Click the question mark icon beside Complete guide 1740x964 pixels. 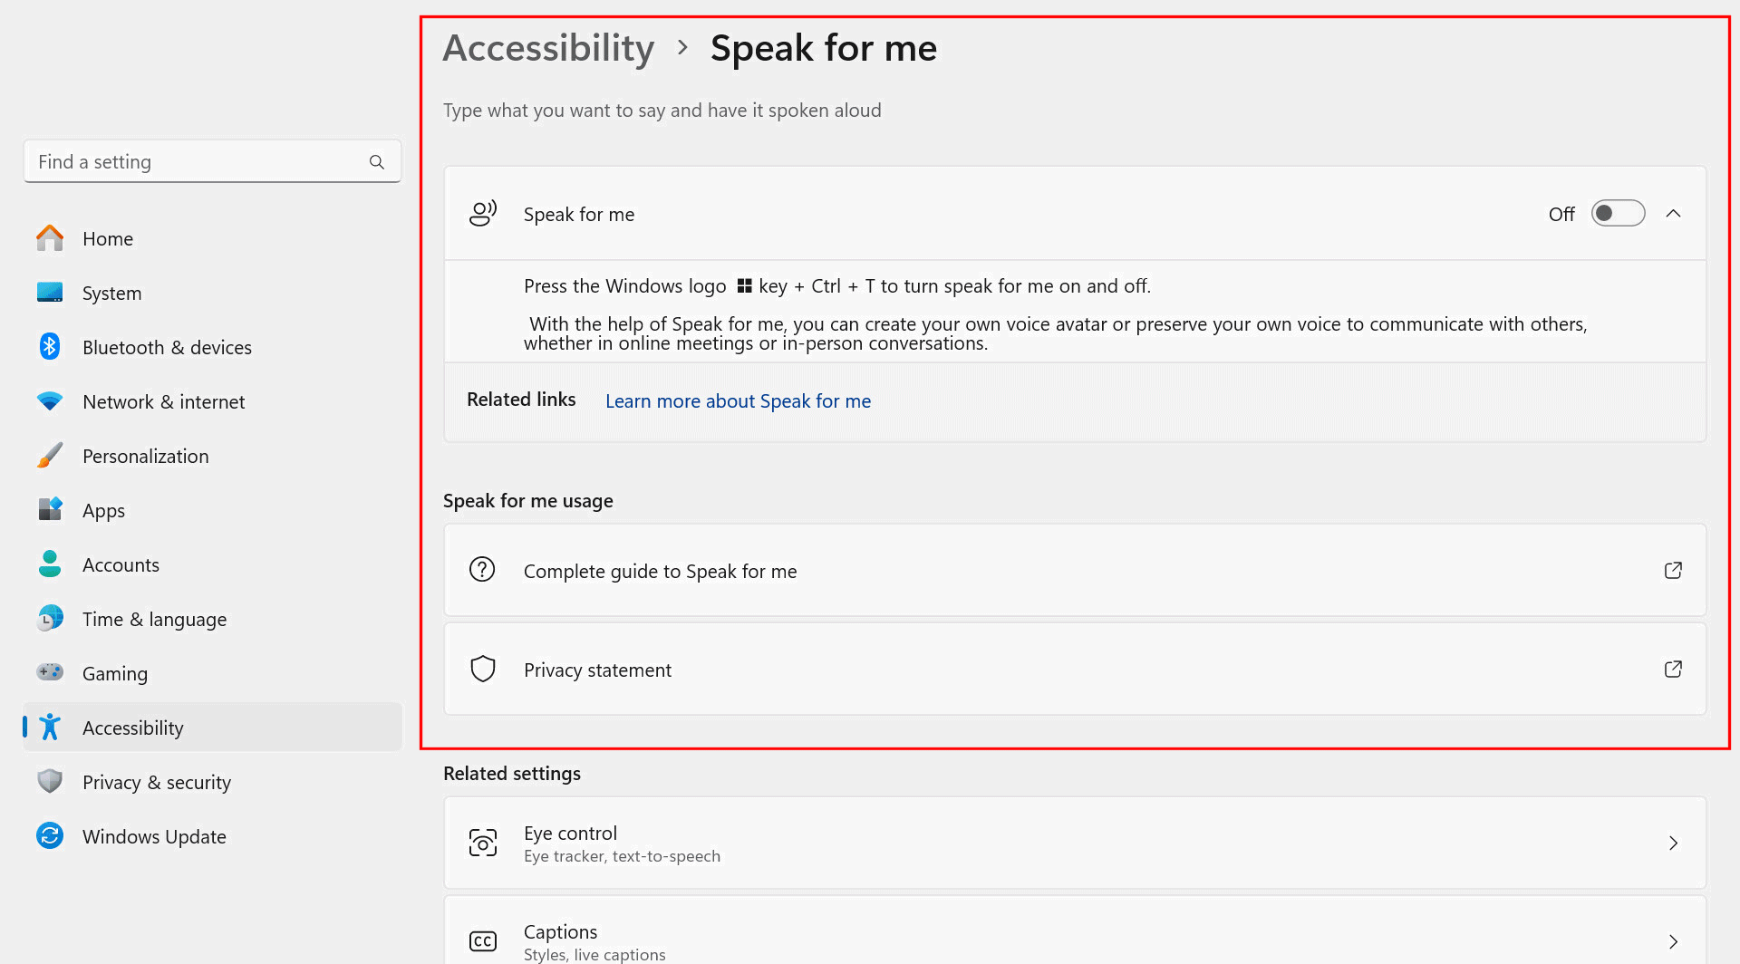(x=482, y=570)
